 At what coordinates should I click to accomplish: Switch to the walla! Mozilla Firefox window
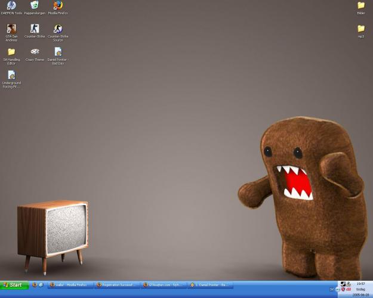pos(70,285)
